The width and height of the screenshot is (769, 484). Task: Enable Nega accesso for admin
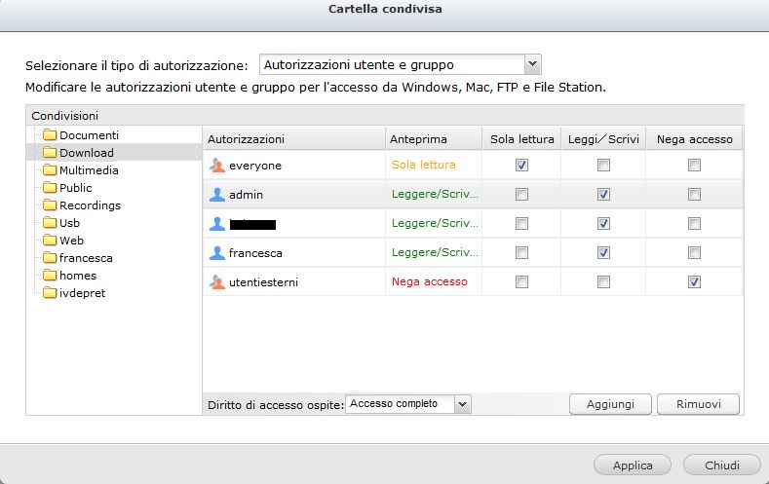click(694, 195)
